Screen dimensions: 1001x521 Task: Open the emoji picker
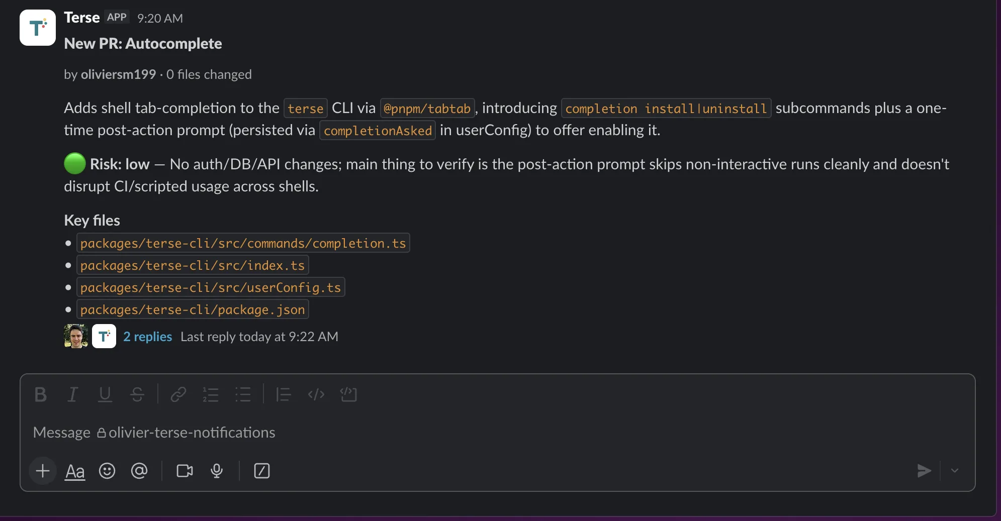pyautogui.click(x=107, y=471)
